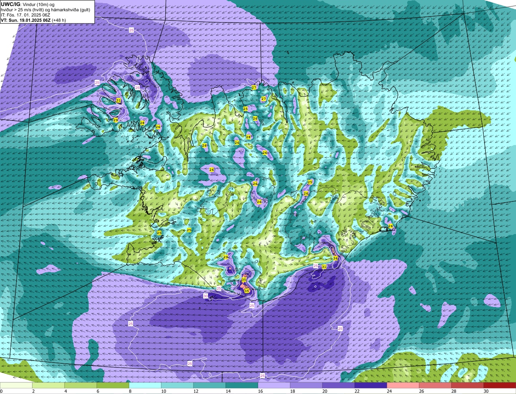
Task: Click the color-scale tick label 28 under the legend bar
Action: click(454, 391)
